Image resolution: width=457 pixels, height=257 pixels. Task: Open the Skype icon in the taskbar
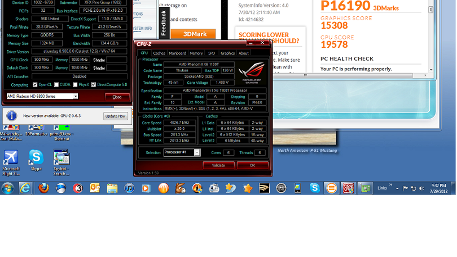coord(314,188)
